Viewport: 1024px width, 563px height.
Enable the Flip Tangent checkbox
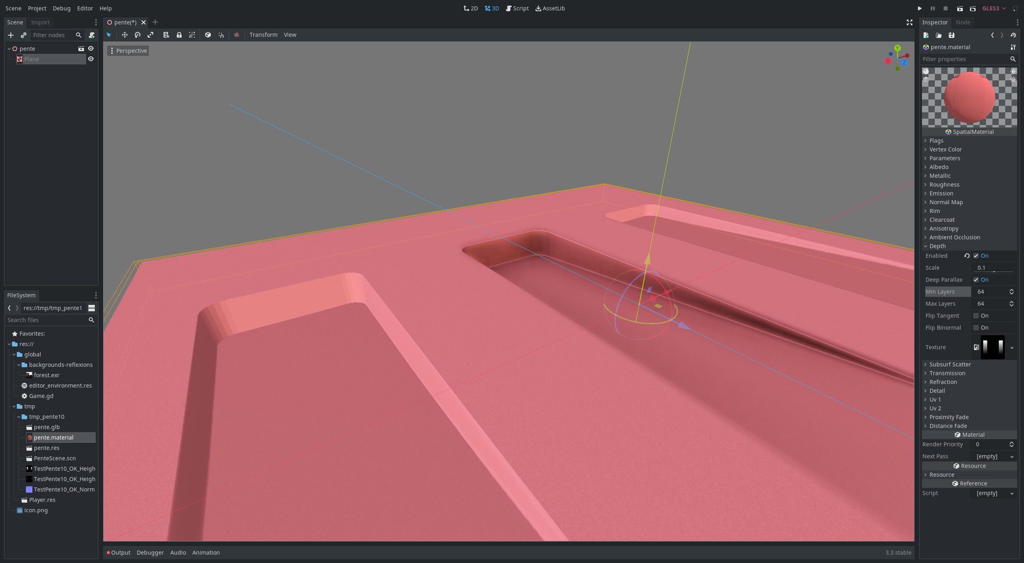coord(976,316)
